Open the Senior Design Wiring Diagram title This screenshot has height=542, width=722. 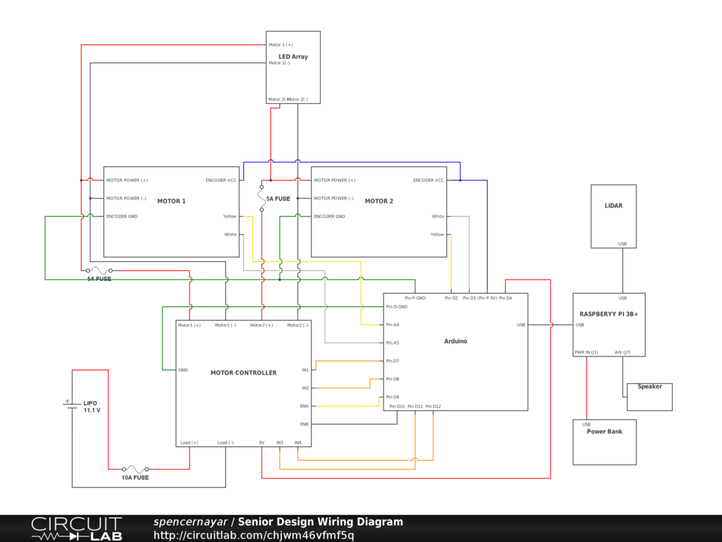pos(320,522)
